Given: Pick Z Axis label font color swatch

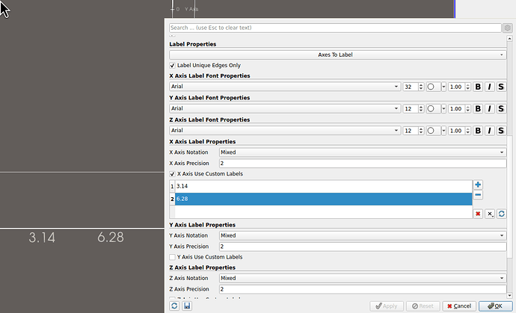Looking at the screenshot, I should (433, 131).
